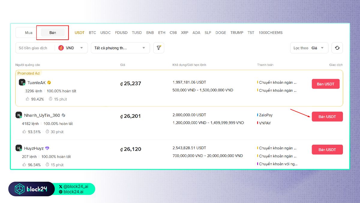Screen dimensions: 360x203
Task: Click the Promoted Ad label
Action: click(x=28, y=73)
